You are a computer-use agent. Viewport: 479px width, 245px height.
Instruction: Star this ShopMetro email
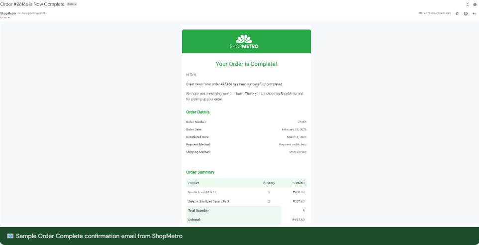[457, 13]
